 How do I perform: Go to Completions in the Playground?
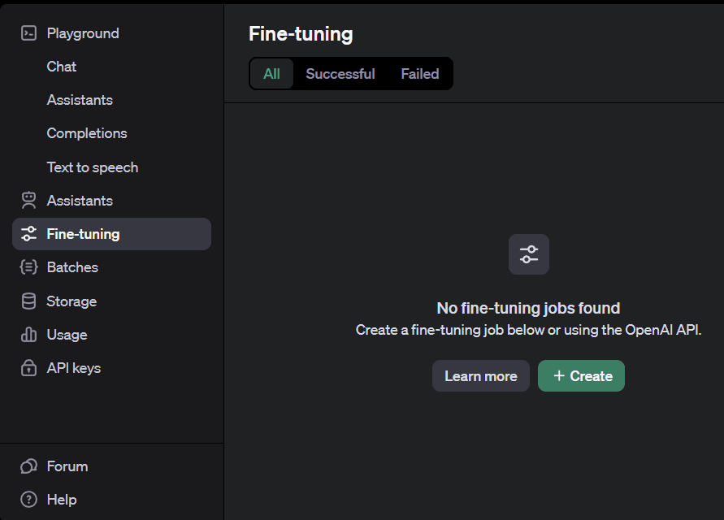coord(87,133)
